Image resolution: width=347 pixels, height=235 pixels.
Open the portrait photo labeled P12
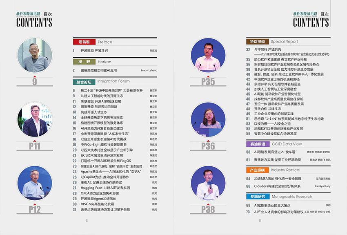[x=34, y=184]
